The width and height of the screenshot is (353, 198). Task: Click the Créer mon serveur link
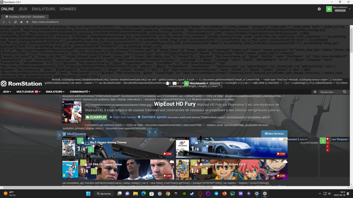[123, 117]
